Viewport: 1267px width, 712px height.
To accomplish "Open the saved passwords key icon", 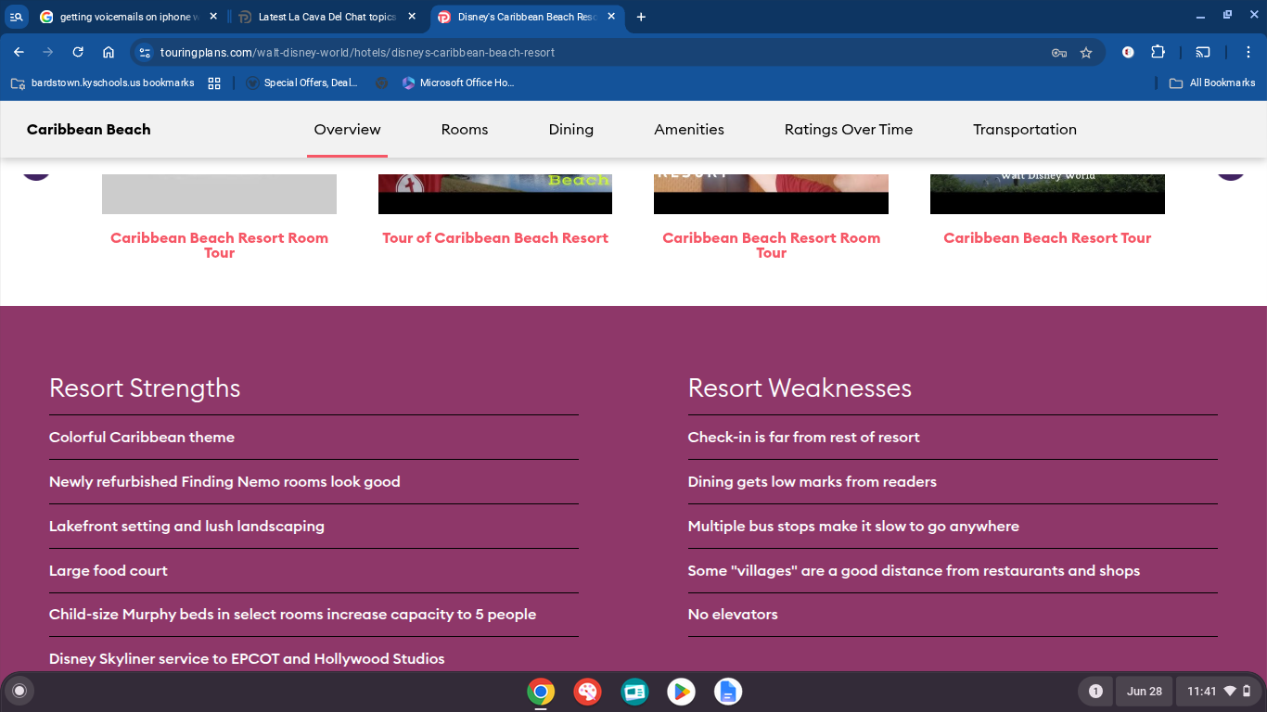I will point(1058,53).
